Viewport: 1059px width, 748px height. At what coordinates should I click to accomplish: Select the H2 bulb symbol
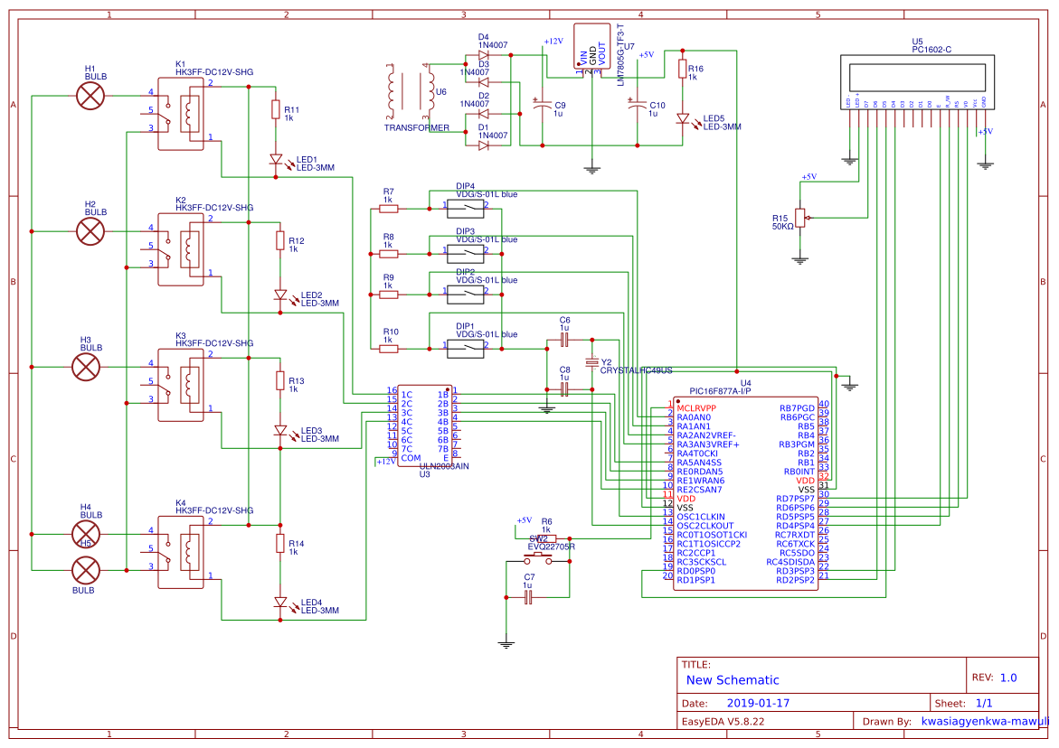[90, 231]
